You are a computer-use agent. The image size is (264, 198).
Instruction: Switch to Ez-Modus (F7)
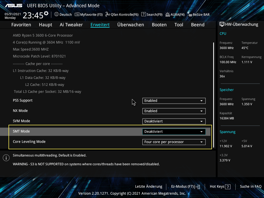185,186
